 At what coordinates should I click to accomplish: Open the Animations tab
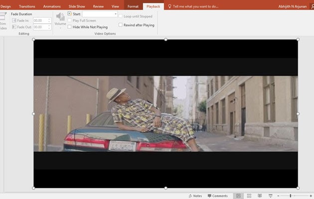point(52,6)
